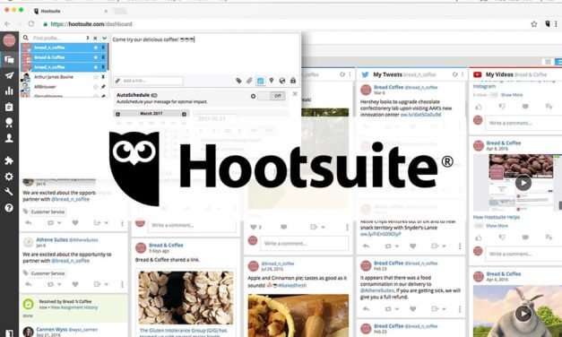Open Contacts person icon in sidebar
Screen dimensions: 562x337
tap(9, 138)
